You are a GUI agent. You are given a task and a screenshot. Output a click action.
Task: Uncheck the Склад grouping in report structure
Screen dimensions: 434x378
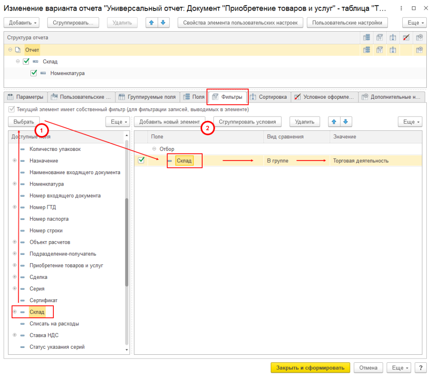pyautogui.click(x=26, y=61)
